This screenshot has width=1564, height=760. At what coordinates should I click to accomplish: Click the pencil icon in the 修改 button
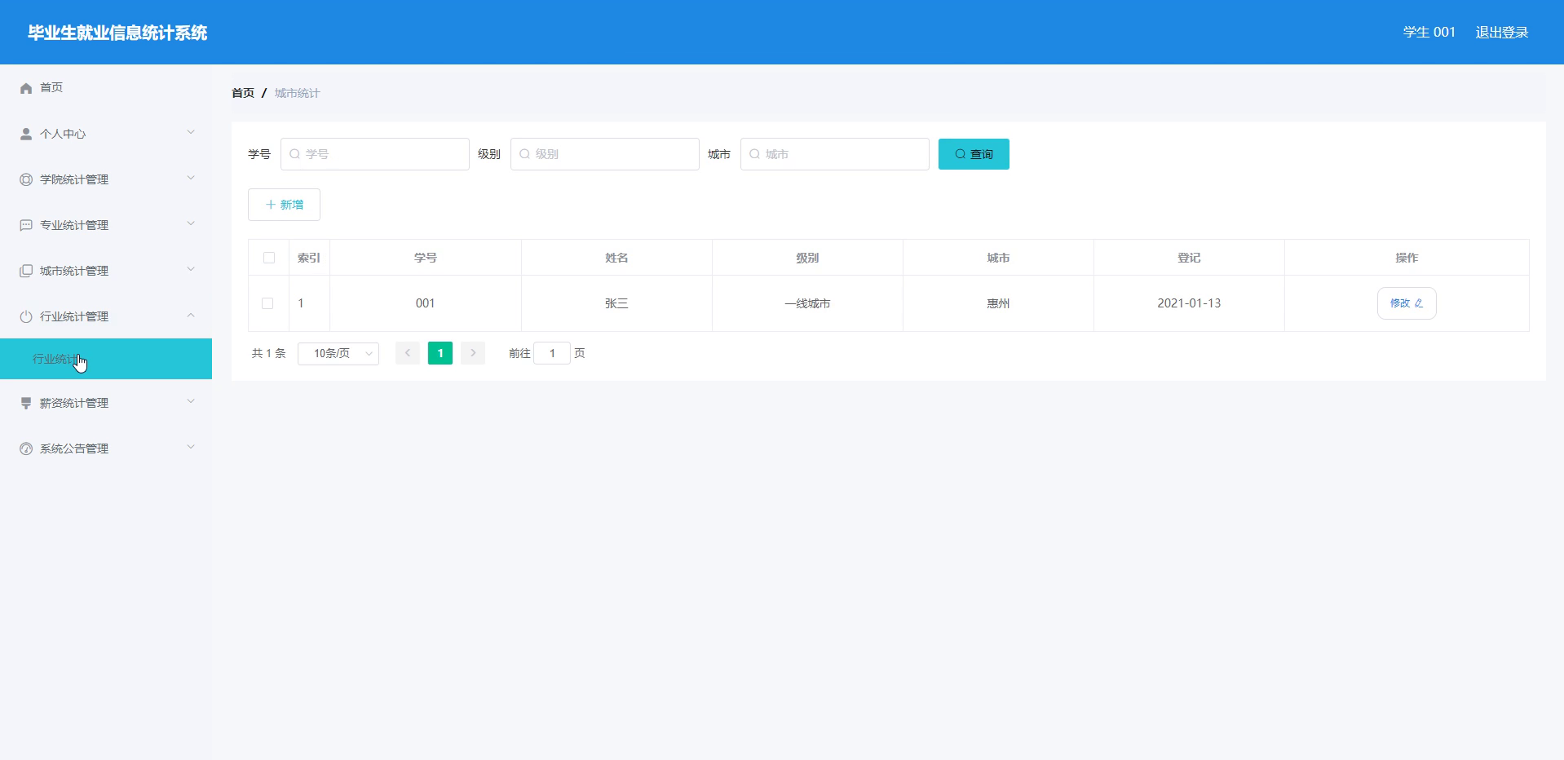point(1419,303)
